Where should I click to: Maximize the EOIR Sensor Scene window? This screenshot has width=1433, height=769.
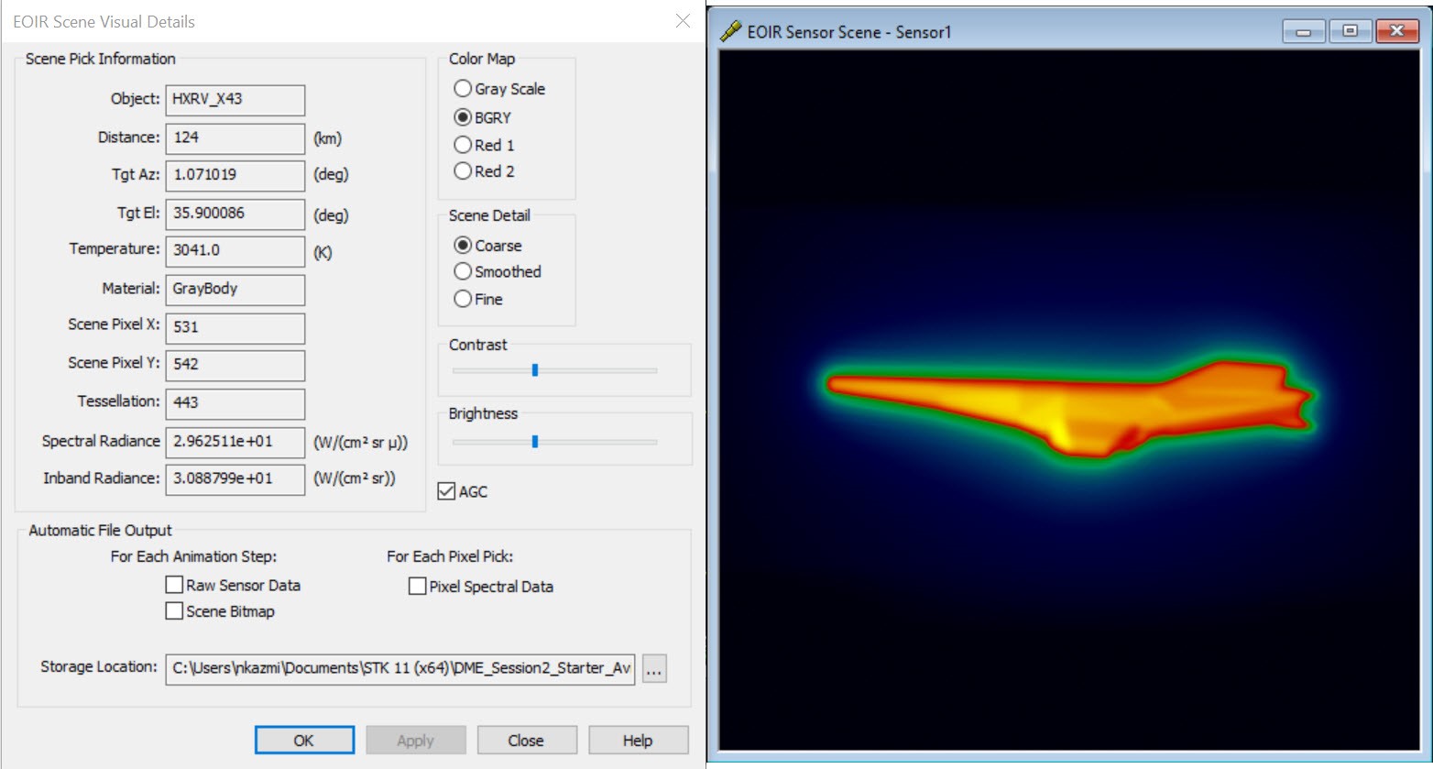pyautogui.click(x=1350, y=32)
